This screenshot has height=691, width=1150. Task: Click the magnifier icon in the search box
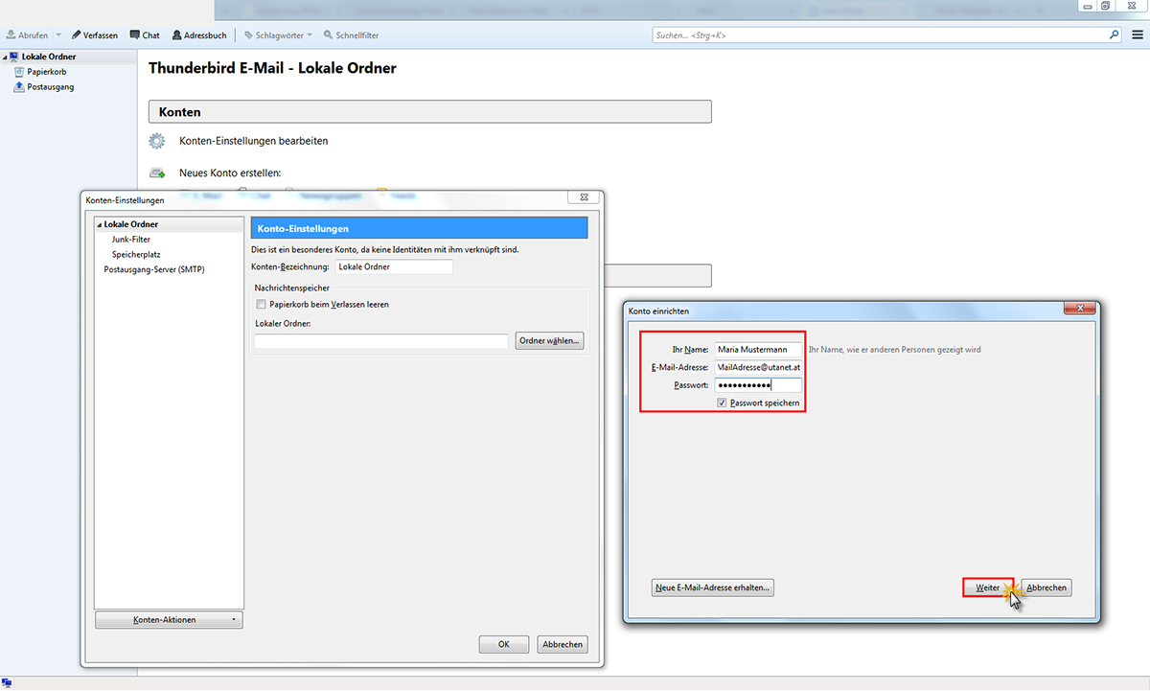[x=1114, y=35]
